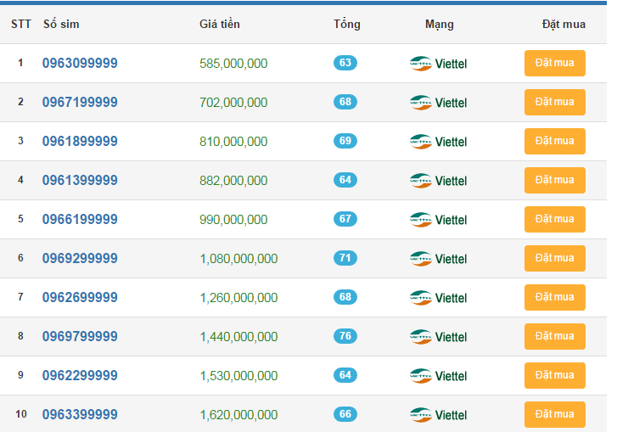Click the Giá tiền column header
The width and height of the screenshot is (617, 432).
click(x=219, y=25)
